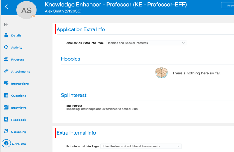Click the Activity icon
This screenshot has width=234, height=152.
pyautogui.click(x=6, y=47)
